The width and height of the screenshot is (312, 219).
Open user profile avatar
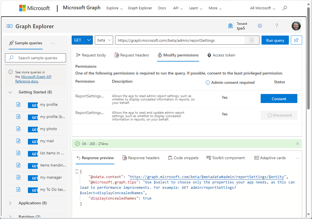(x=296, y=26)
